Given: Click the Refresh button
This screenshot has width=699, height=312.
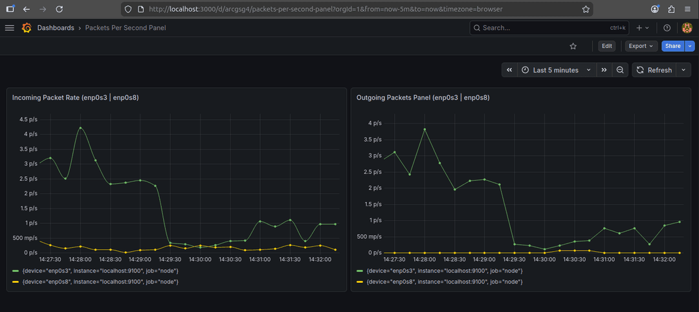Looking at the screenshot, I should [x=654, y=70].
